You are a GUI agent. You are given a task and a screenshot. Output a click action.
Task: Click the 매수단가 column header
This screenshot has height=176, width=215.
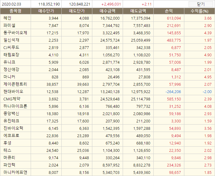pyautogui.click(x=46, y=11)
